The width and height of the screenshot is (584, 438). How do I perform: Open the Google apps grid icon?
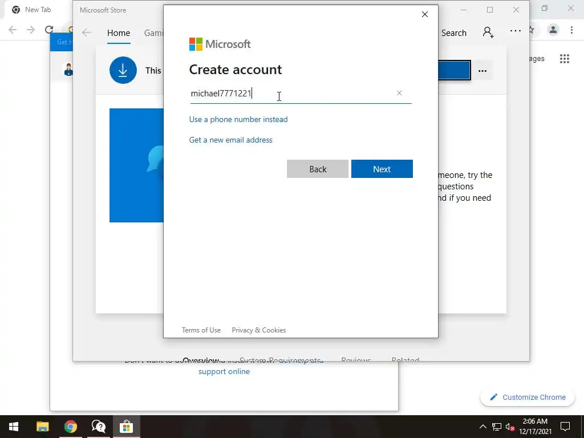click(564, 59)
